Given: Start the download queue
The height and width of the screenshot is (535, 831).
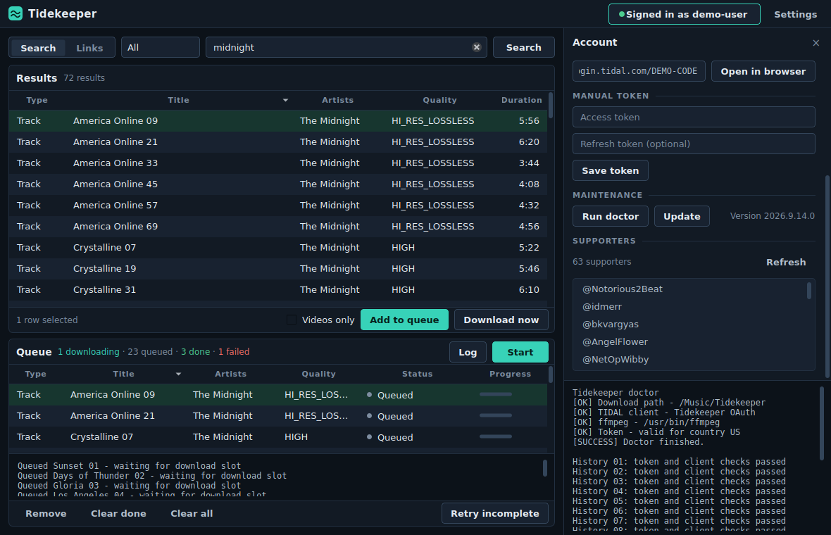Looking at the screenshot, I should coord(520,352).
